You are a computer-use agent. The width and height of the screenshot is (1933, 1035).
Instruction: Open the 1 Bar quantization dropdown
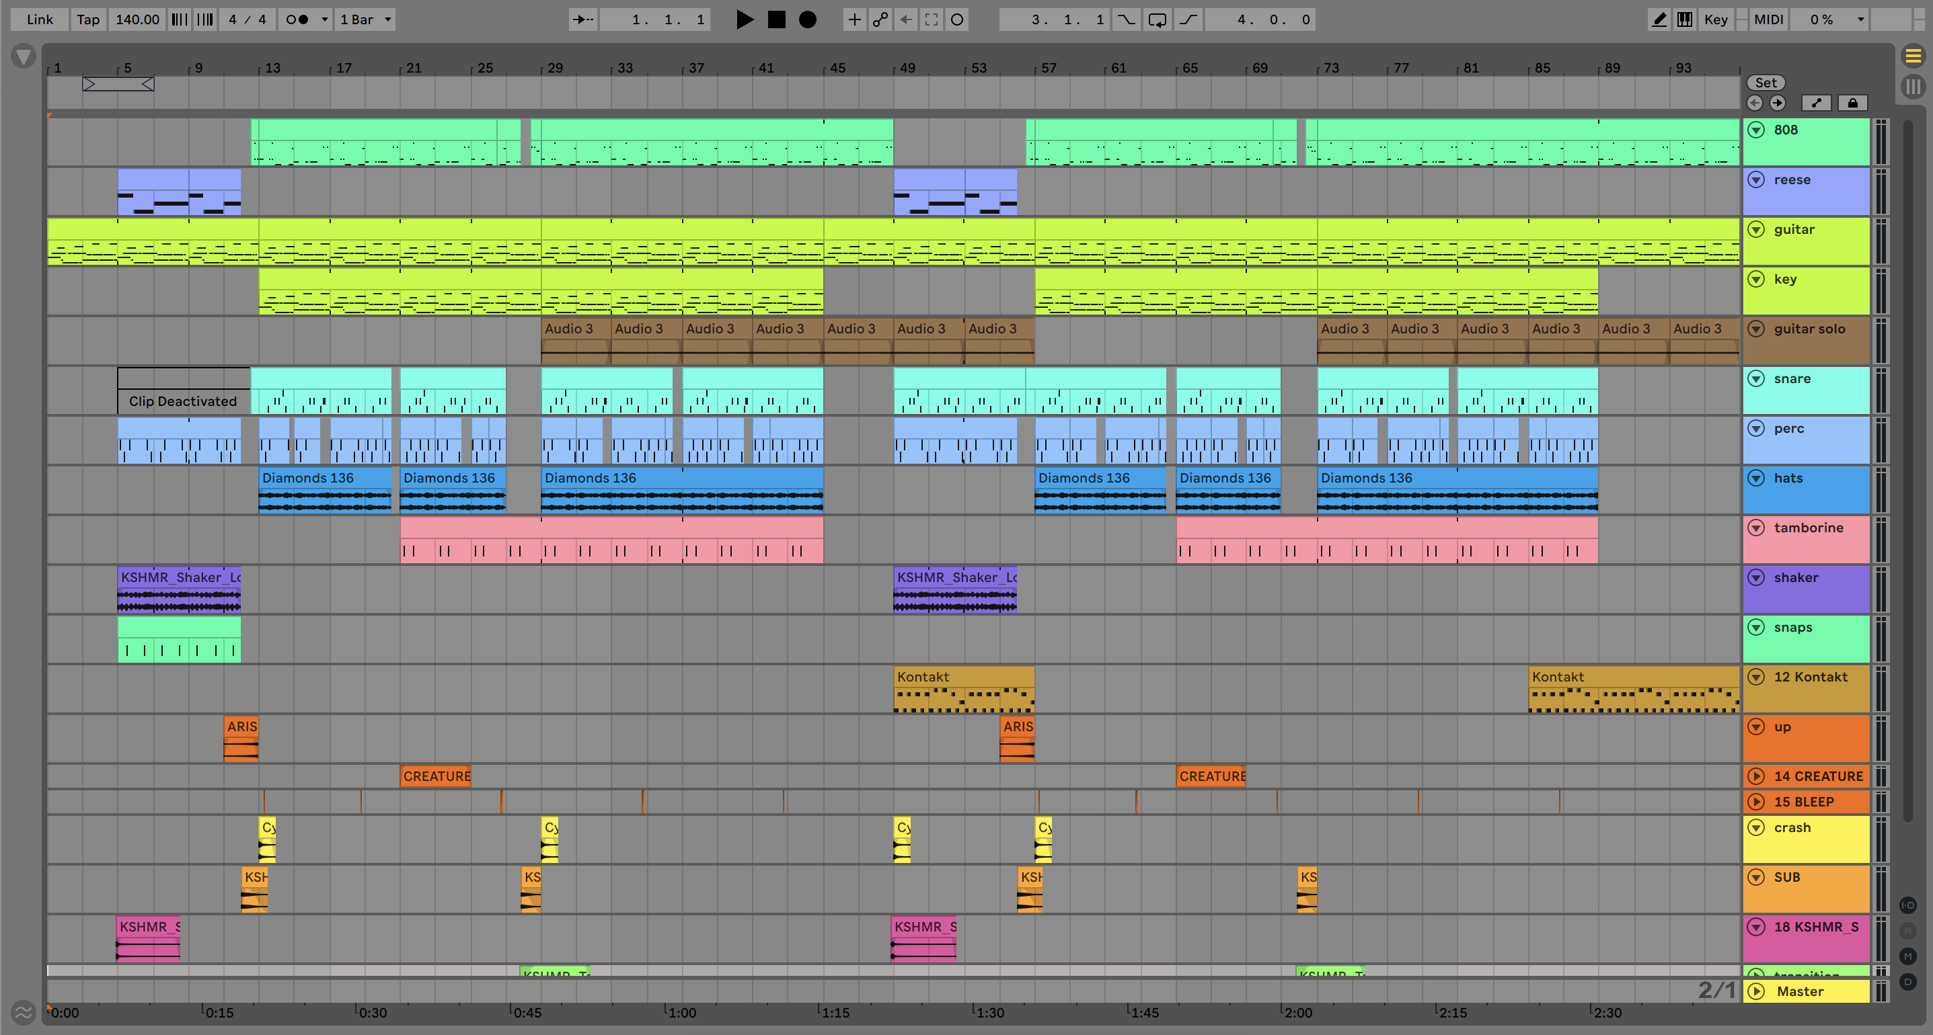point(365,19)
